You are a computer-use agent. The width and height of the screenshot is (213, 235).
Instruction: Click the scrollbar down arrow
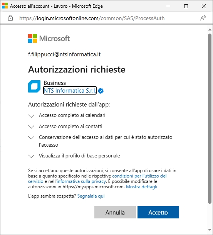coord(210,230)
